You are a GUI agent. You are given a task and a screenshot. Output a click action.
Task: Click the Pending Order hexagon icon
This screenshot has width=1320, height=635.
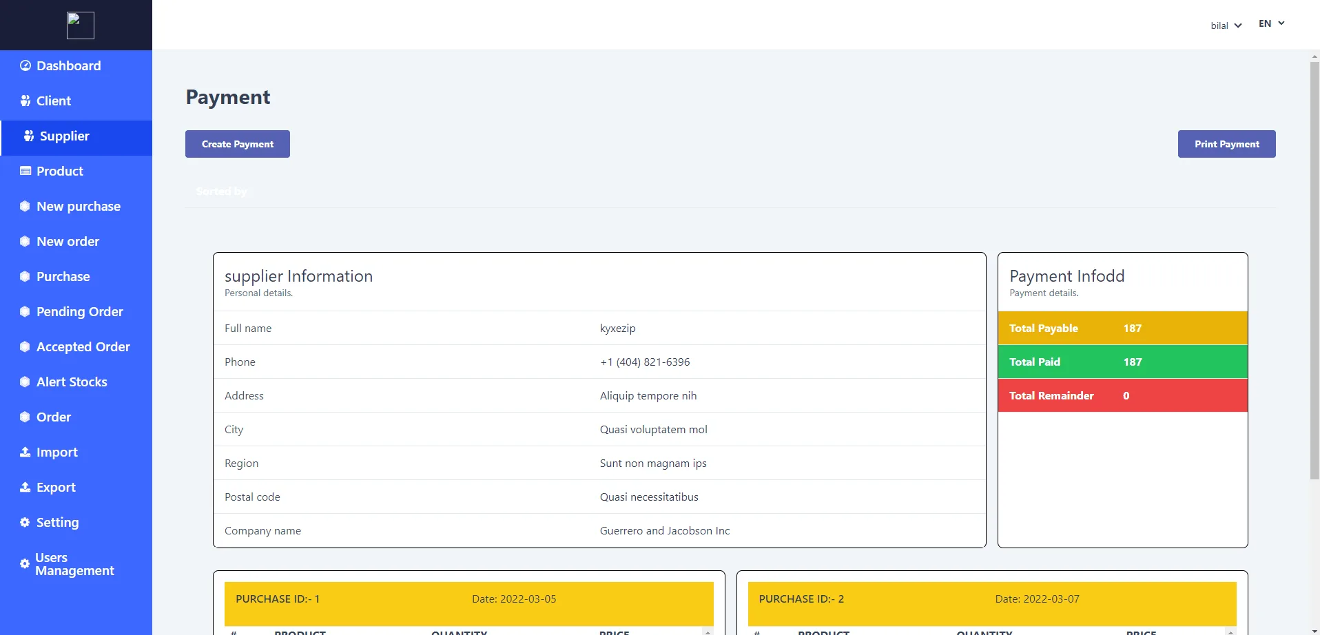(x=25, y=312)
